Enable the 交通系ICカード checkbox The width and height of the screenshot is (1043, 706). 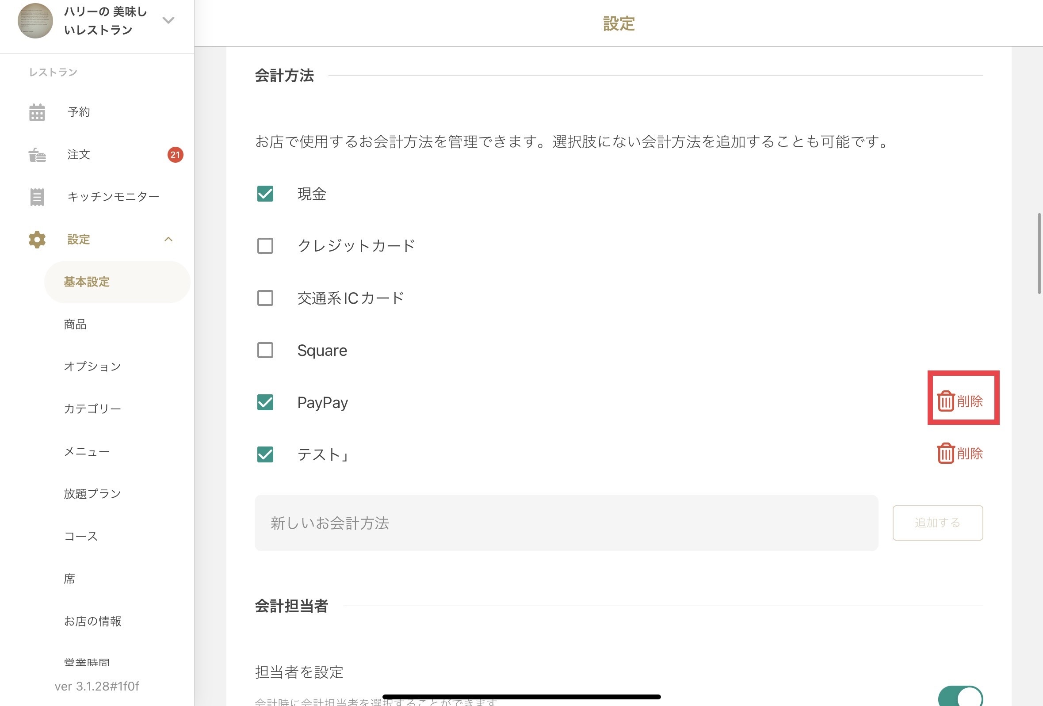pos(265,298)
